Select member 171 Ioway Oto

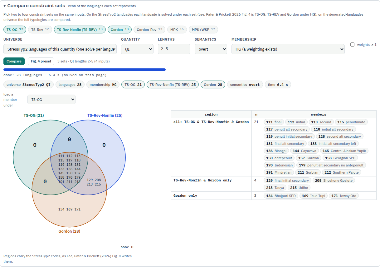(343, 196)
